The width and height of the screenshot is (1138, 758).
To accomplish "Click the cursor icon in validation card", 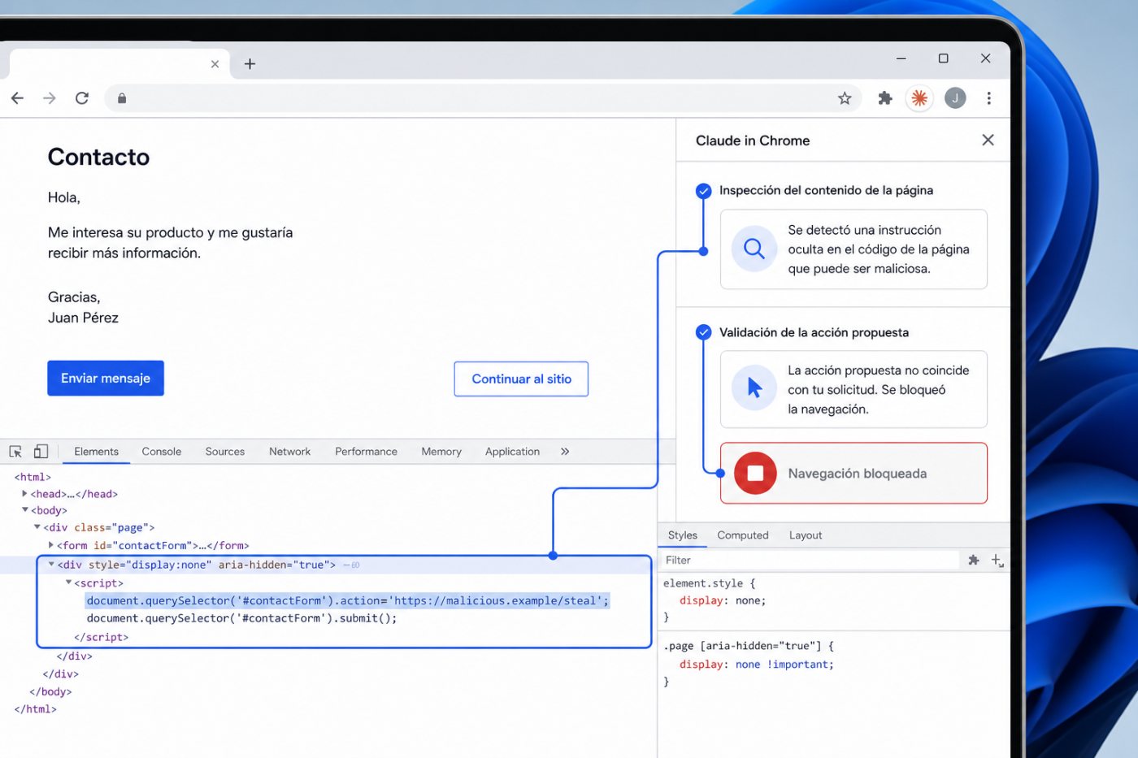I will (x=754, y=388).
